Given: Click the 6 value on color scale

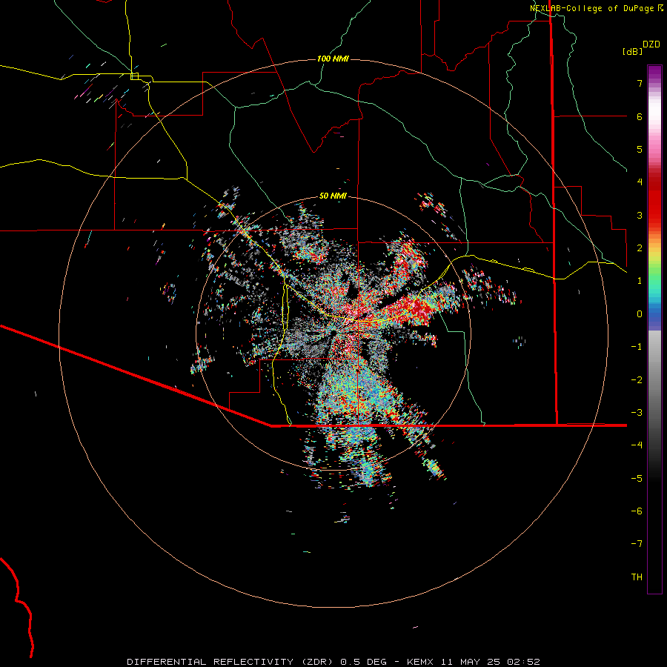Looking at the screenshot, I should point(640,116).
